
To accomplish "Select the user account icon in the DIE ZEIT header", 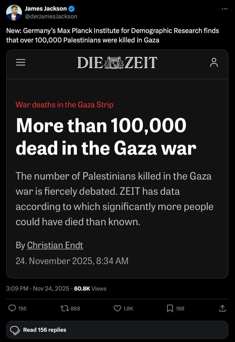I will coord(214,63).
